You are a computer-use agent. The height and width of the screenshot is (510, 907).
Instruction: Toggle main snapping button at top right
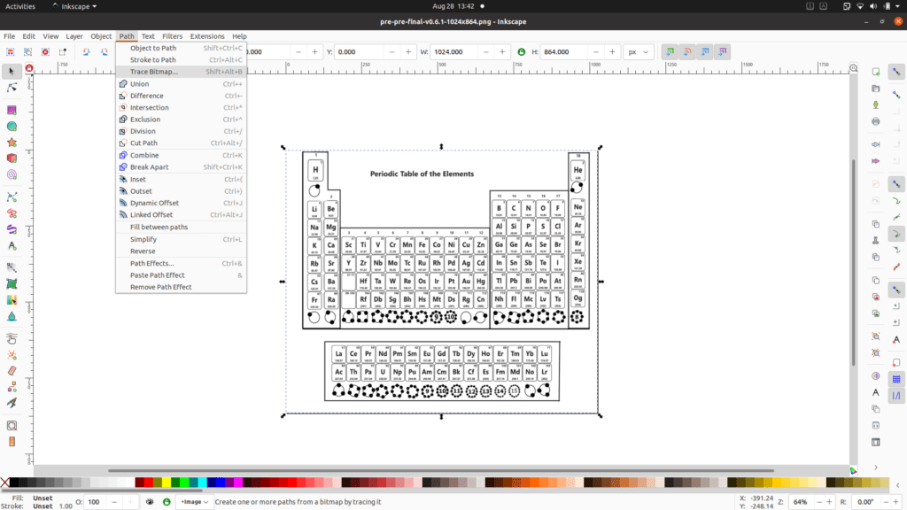(x=896, y=72)
